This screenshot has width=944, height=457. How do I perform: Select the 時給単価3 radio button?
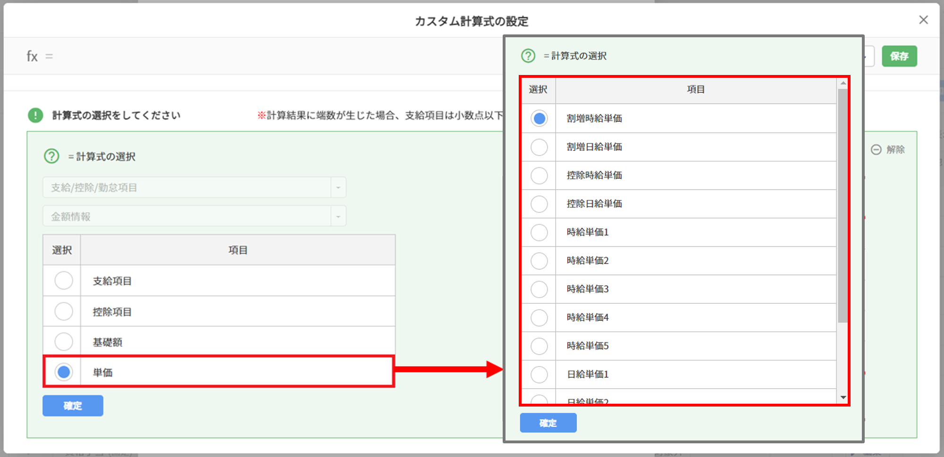[539, 289]
